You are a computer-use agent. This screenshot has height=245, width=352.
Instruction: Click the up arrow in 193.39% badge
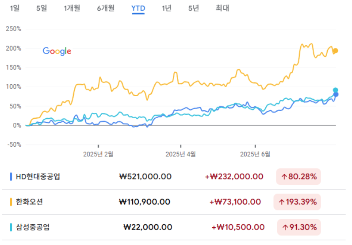pos(281,202)
